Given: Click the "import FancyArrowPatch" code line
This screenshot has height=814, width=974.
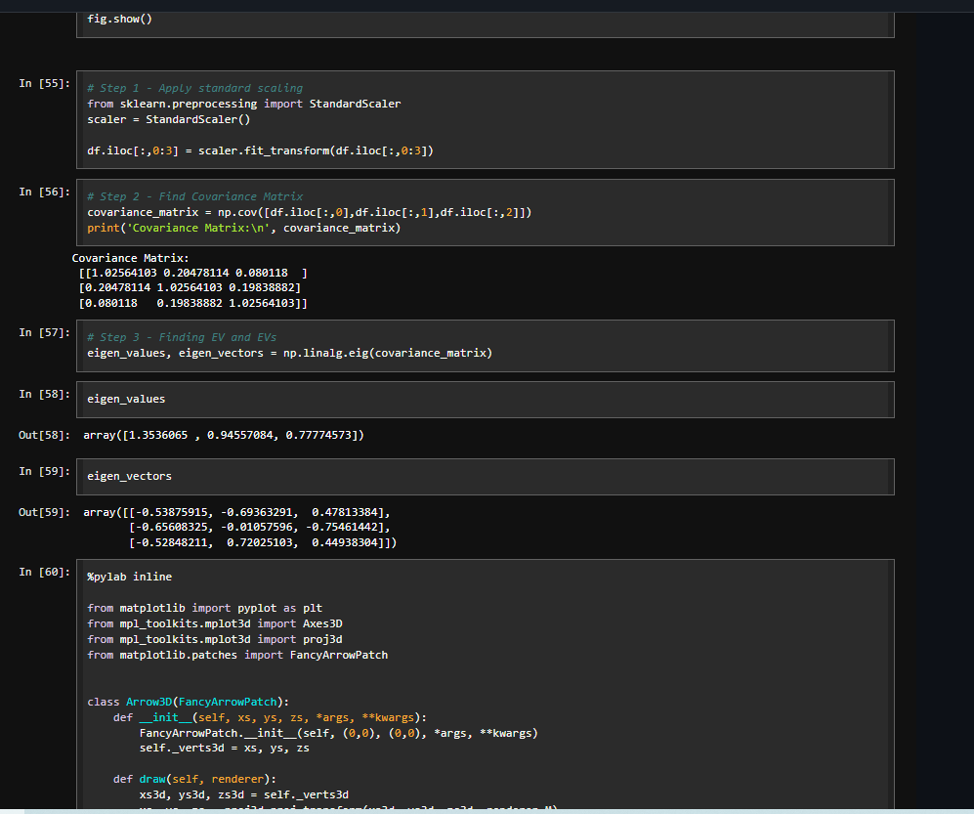Looking at the screenshot, I should (x=237, y=655).
